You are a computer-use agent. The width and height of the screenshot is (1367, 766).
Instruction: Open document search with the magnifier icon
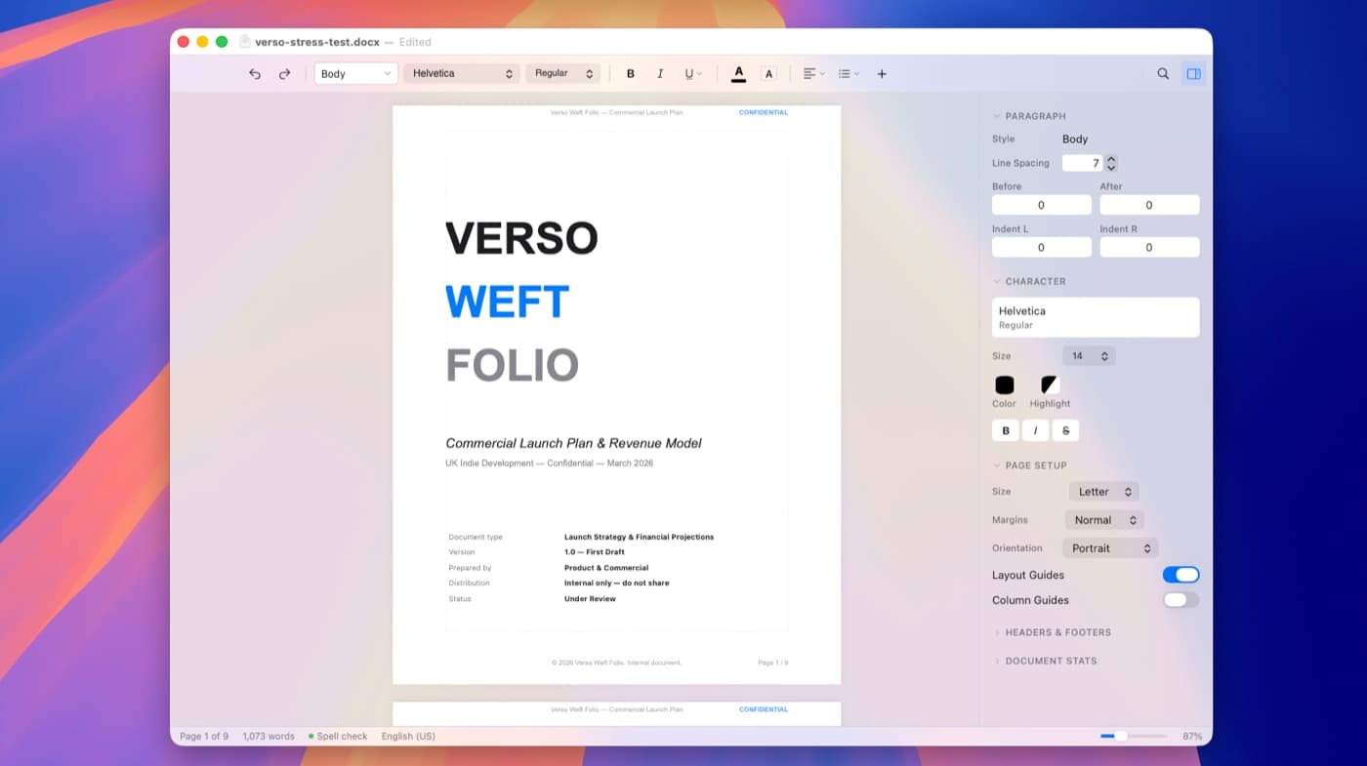tap(1162, 73)
